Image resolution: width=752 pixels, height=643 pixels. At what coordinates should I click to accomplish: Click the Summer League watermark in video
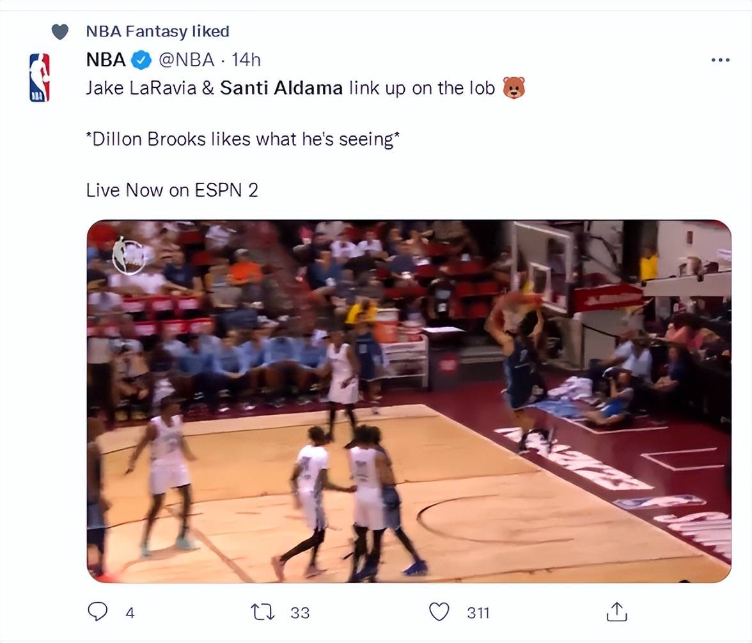129,256
